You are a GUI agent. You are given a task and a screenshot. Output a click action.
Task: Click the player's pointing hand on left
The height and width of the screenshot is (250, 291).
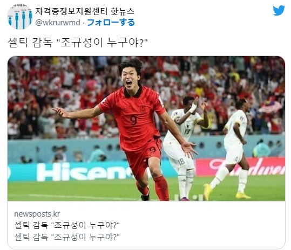click(60, 112)
